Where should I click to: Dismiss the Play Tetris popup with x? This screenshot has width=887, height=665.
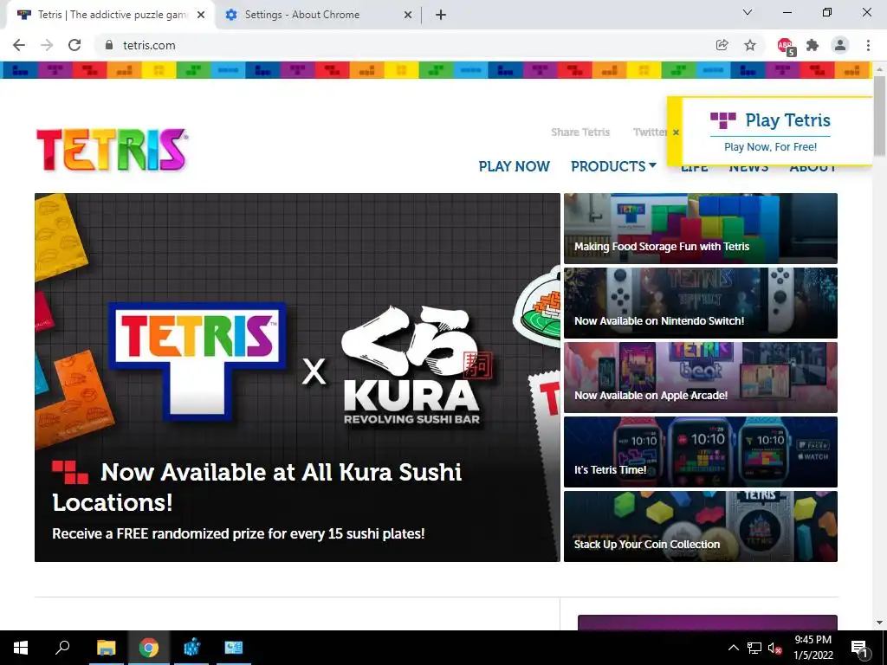tap(676, 132)
